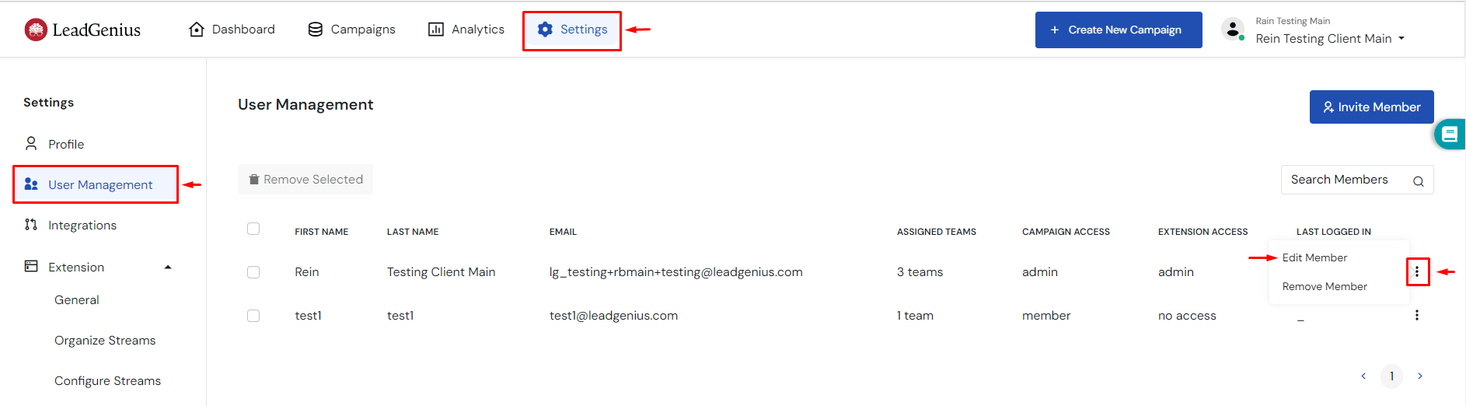Open the Dashboard tab

click(232, 30)
